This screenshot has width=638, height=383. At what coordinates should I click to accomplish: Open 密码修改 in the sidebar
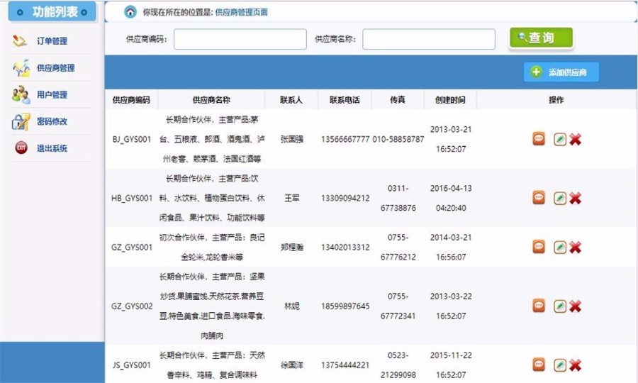[x=52, y=121]
